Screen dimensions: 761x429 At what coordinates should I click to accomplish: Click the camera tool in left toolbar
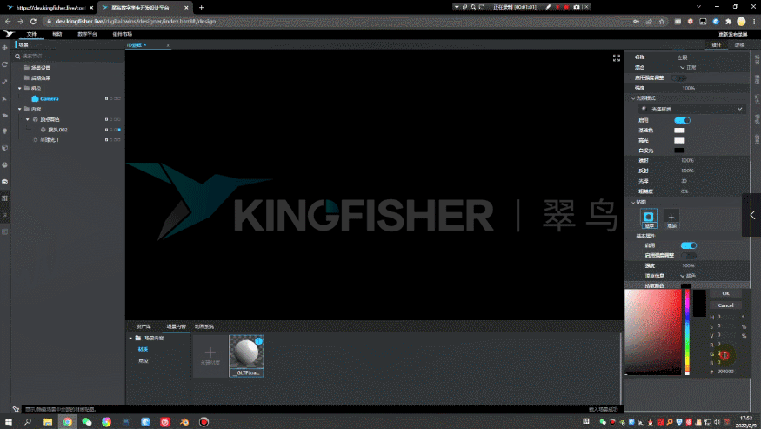coord(5,115)
